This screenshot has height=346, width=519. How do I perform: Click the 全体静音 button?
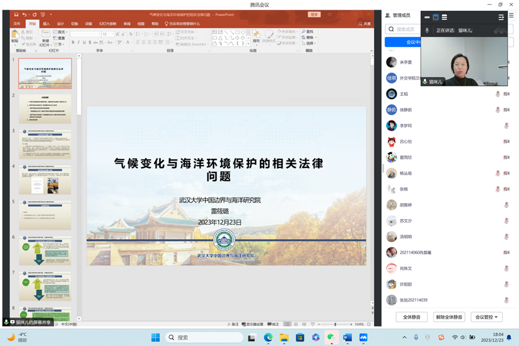click(411, 317)
